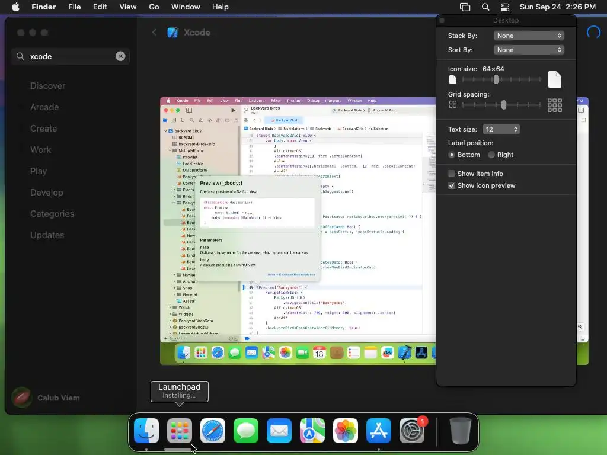Open Messages from the Dock
The image size is (607, 455).
[x=246, y=431]
